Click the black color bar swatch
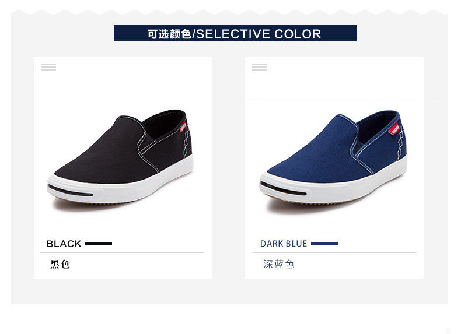 click(x=98, y=244)
